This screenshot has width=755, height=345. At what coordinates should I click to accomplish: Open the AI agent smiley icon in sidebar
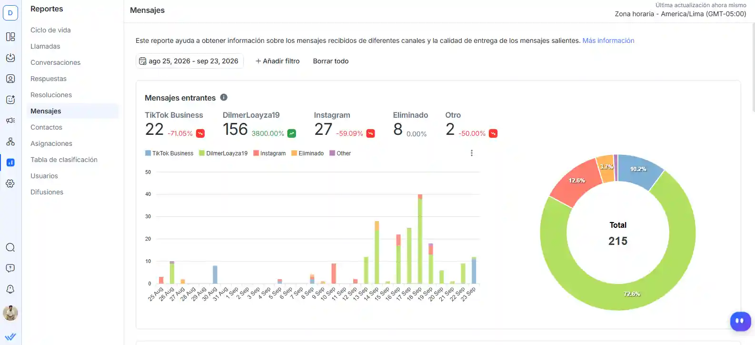(x=10, y=100)
